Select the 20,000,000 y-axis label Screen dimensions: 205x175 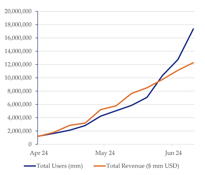[18, 11]
